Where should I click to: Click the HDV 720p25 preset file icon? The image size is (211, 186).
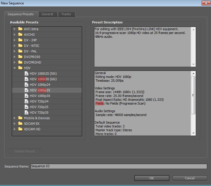pyautogui.click(x=26, y=107)
